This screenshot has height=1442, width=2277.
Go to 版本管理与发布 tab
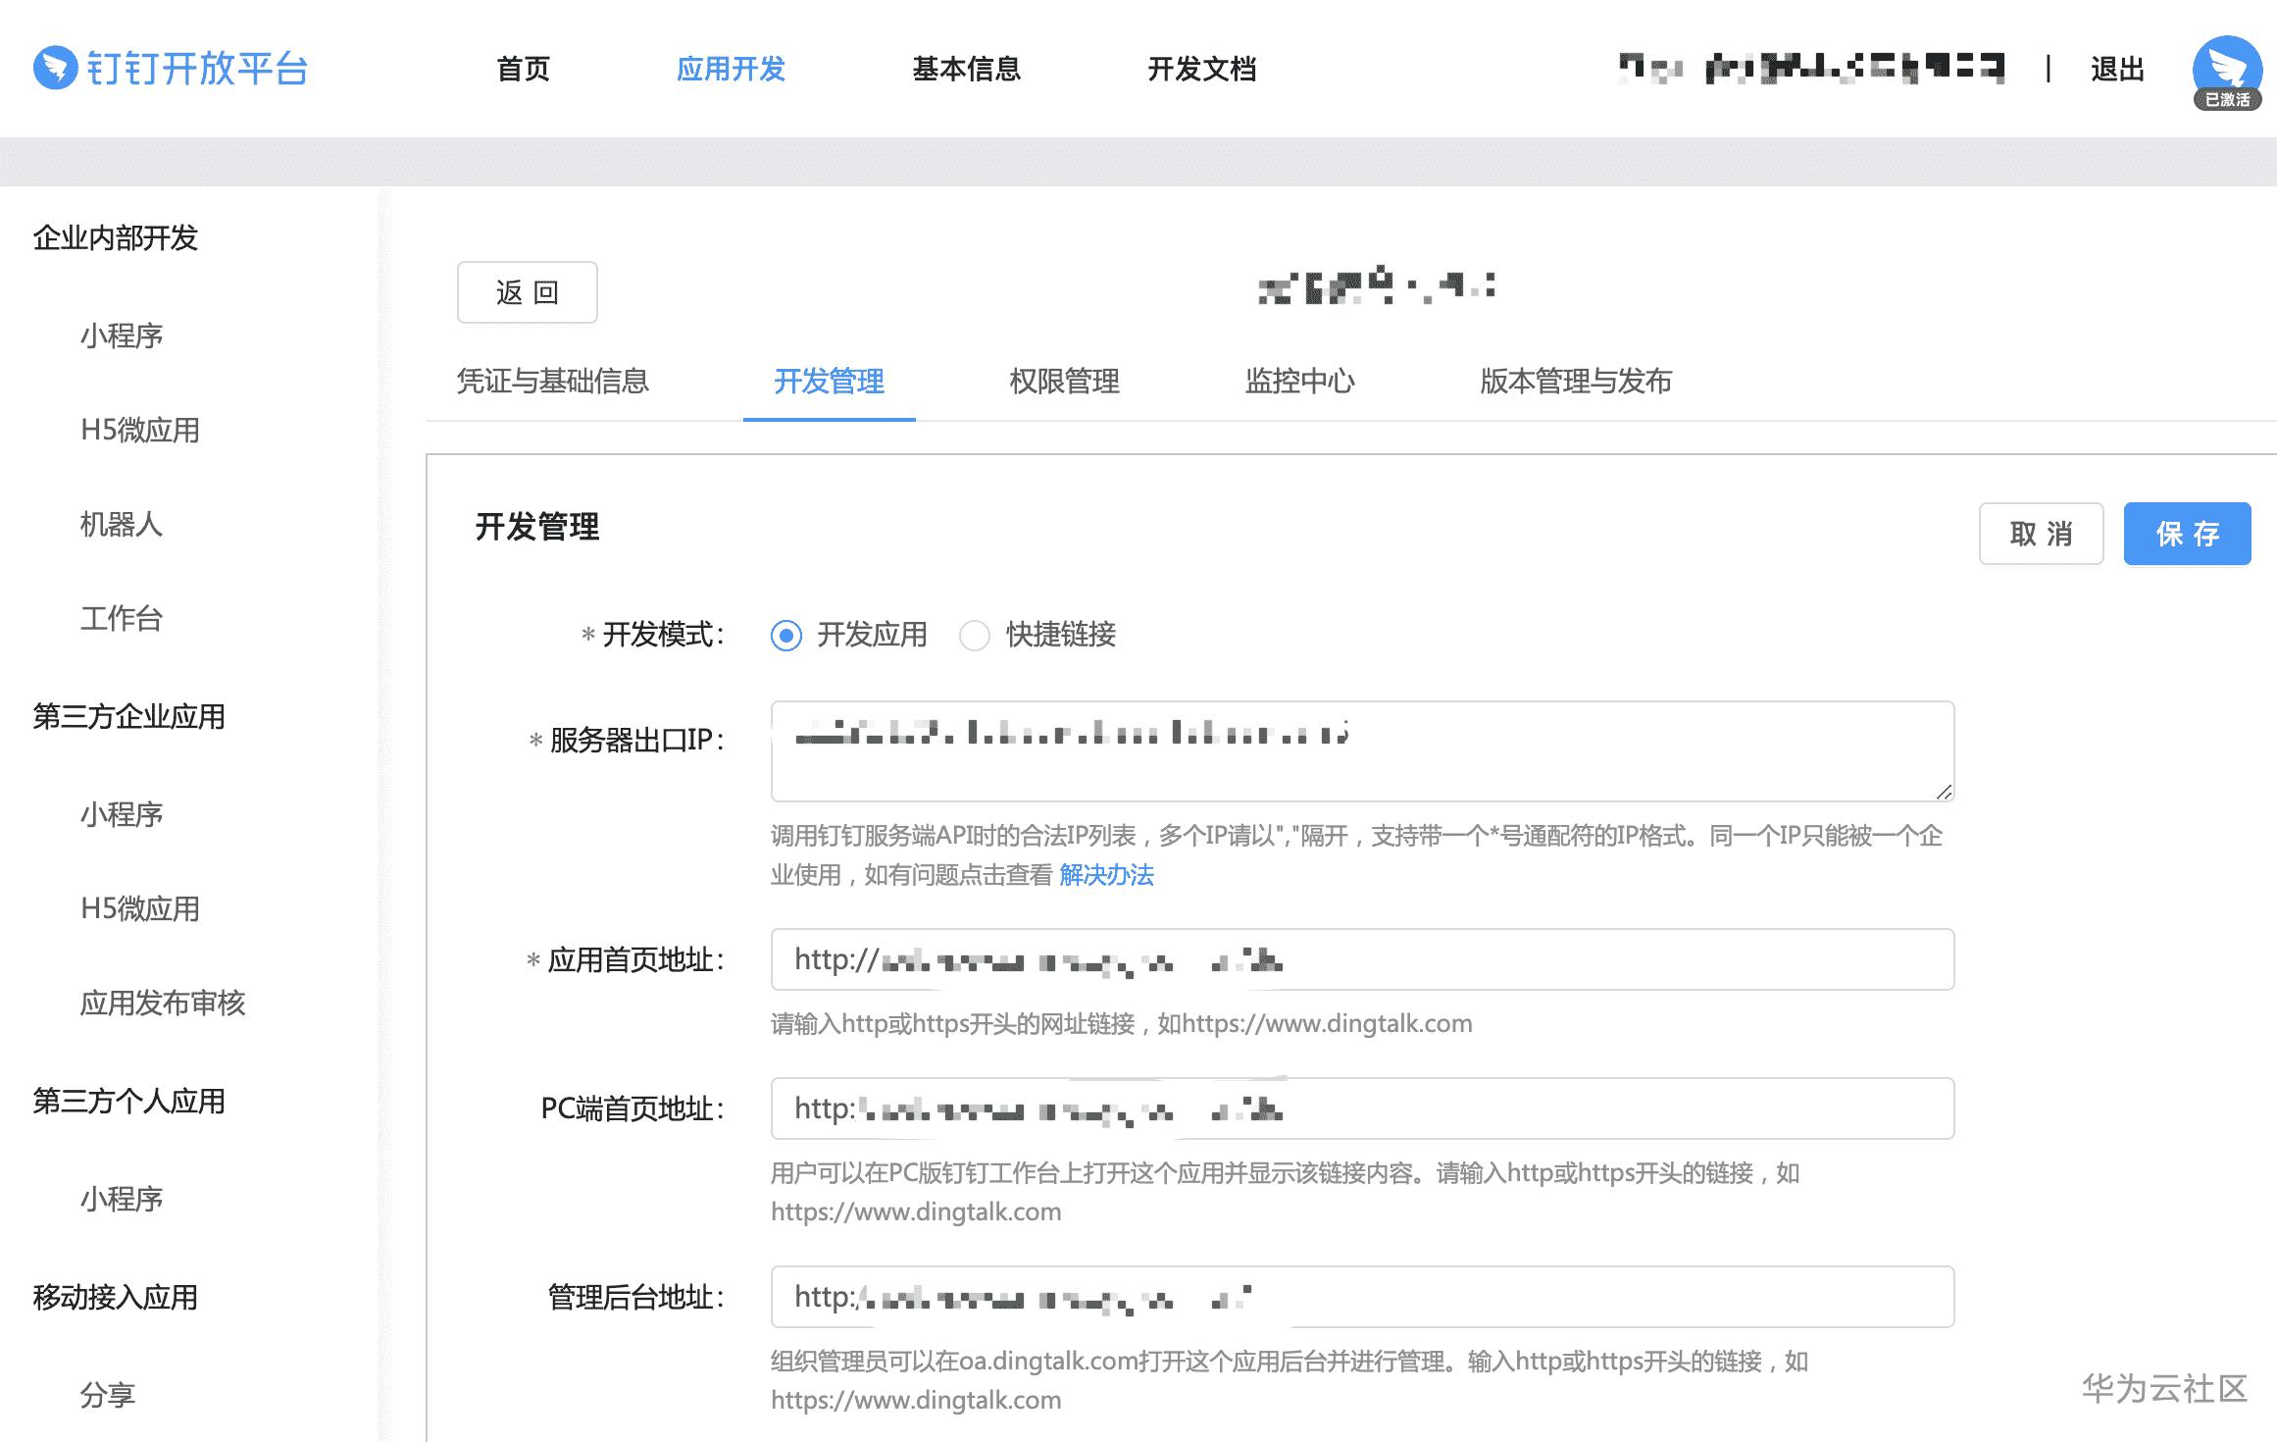point(1575,382)
